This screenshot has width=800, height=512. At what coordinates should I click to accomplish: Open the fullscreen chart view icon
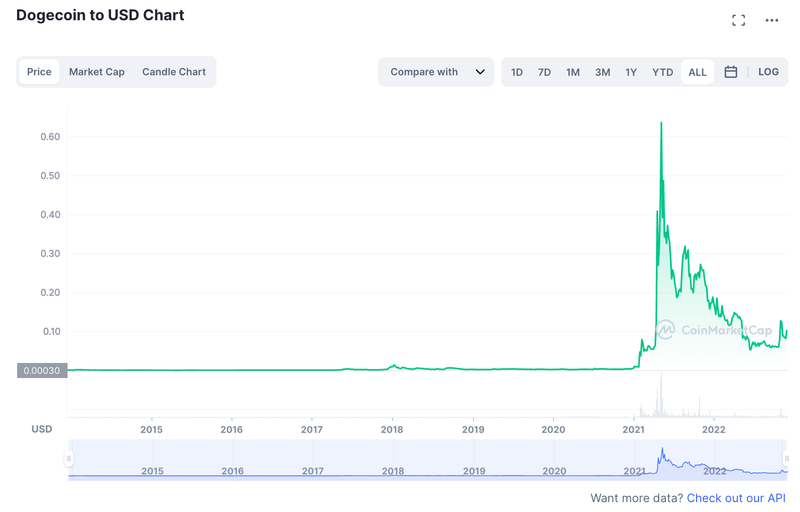(738, 20)
